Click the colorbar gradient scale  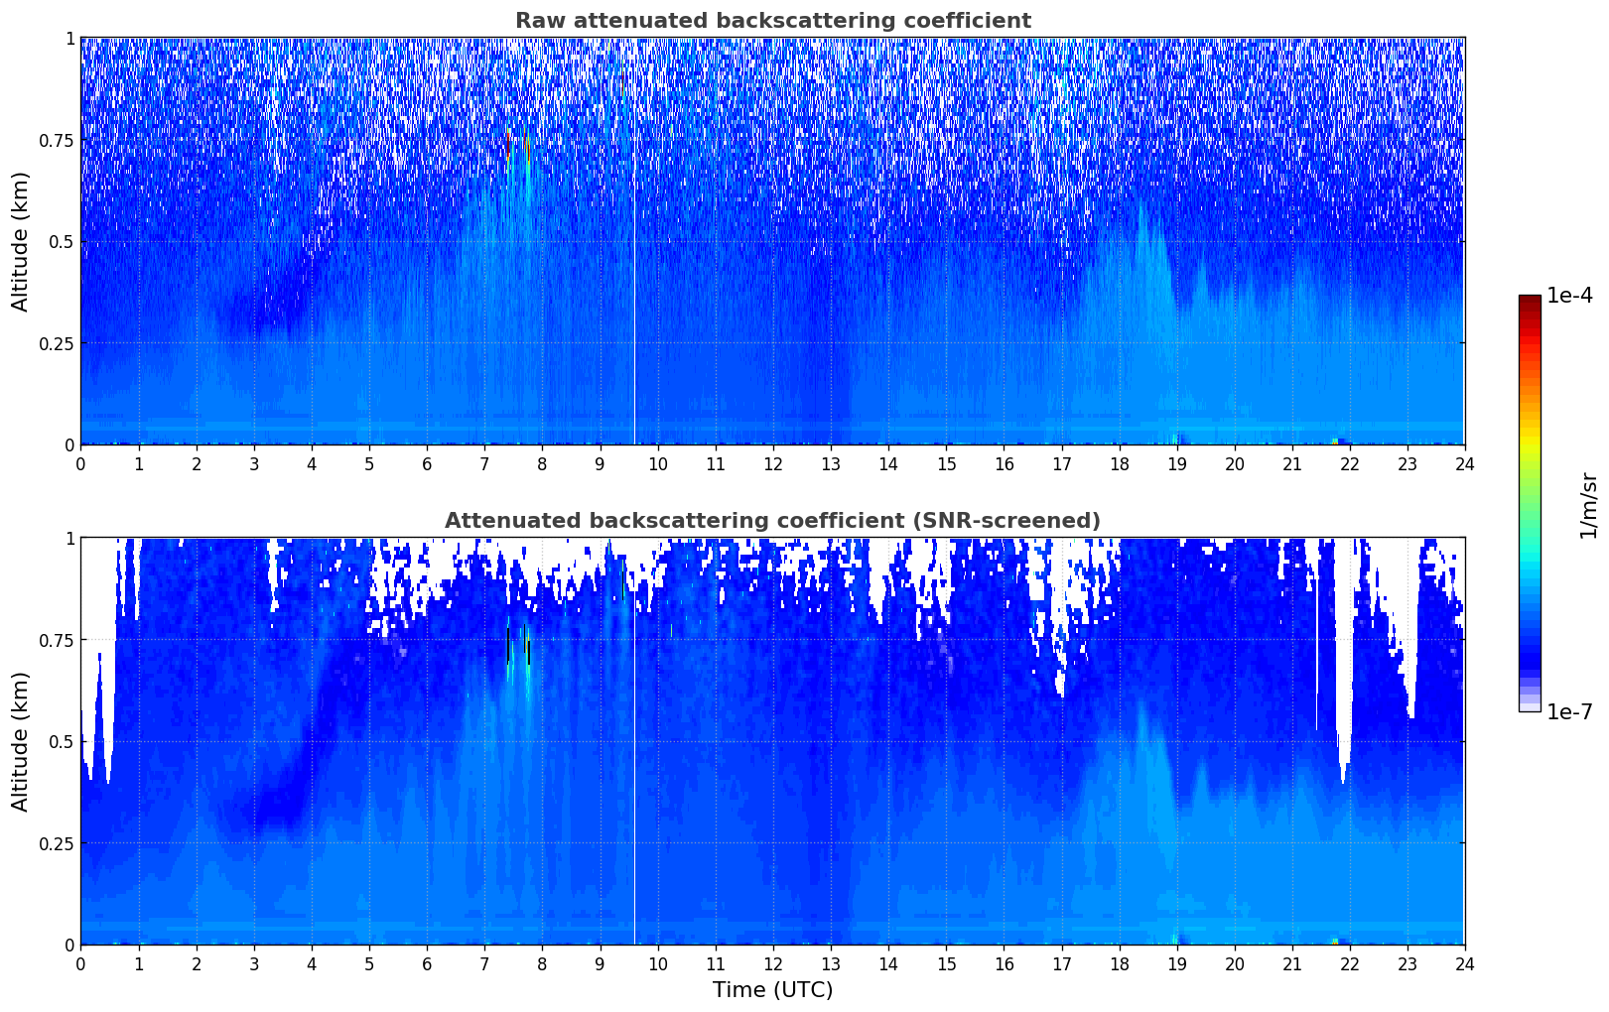(x=1530, y=503)
